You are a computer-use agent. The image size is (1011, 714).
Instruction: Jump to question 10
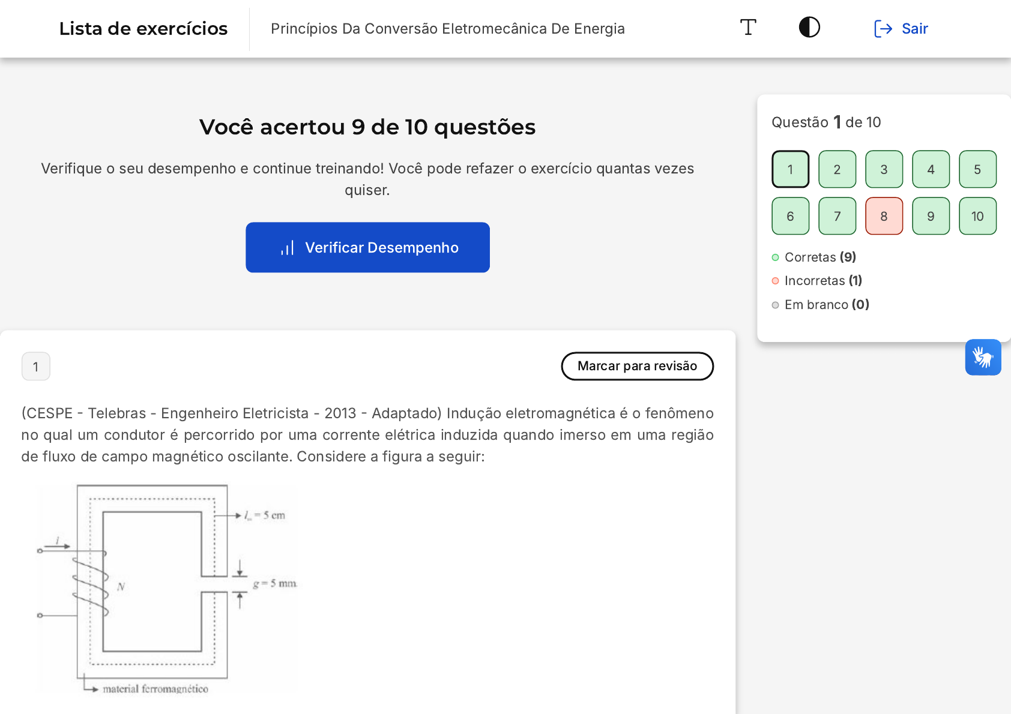977,216
